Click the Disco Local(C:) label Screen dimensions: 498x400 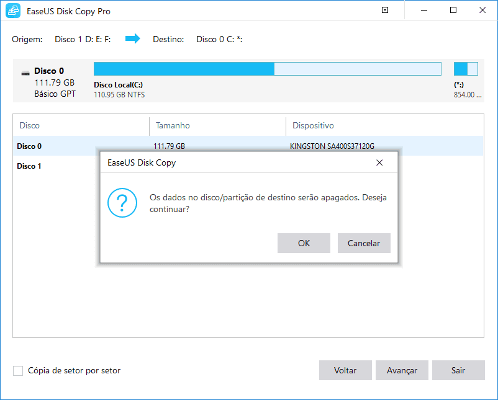[118, 85]
